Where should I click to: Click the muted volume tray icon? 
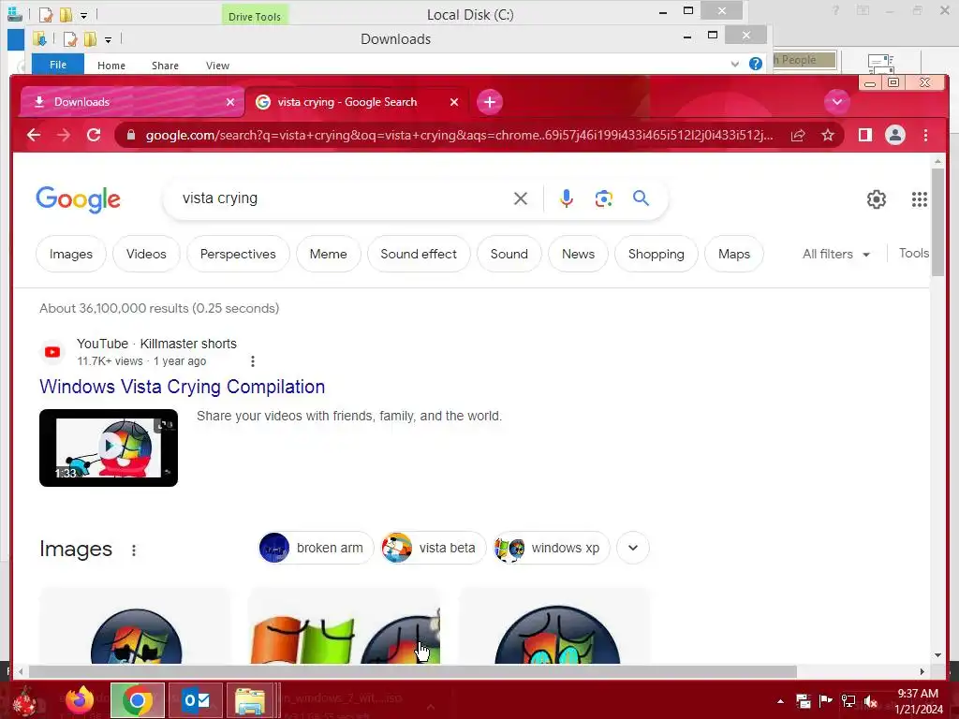tap(871, 701)
